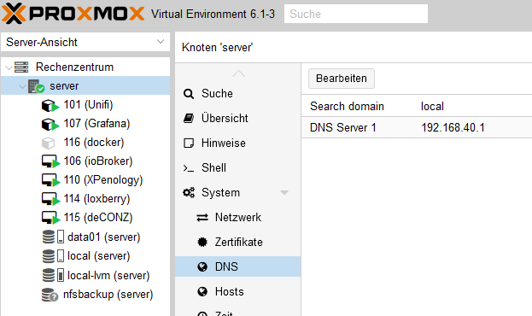
Task: Click the Proxmox logo icon
Action: (14, 14)
